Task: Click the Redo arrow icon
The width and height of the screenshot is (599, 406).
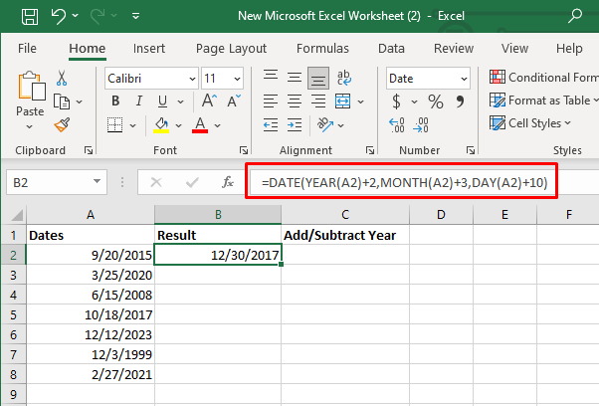Action: pyautogui.click(x=98, y=16)
